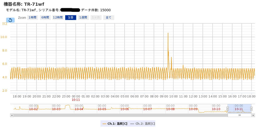
Task: Click the 10-09 date in navigator
Action: [x=193, y=109]
